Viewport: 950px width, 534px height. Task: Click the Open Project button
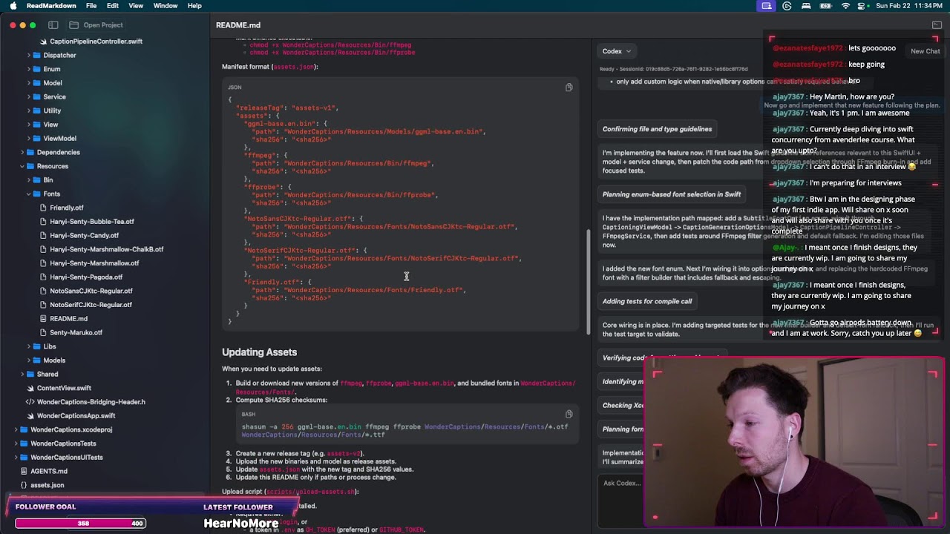click(96, 25)
